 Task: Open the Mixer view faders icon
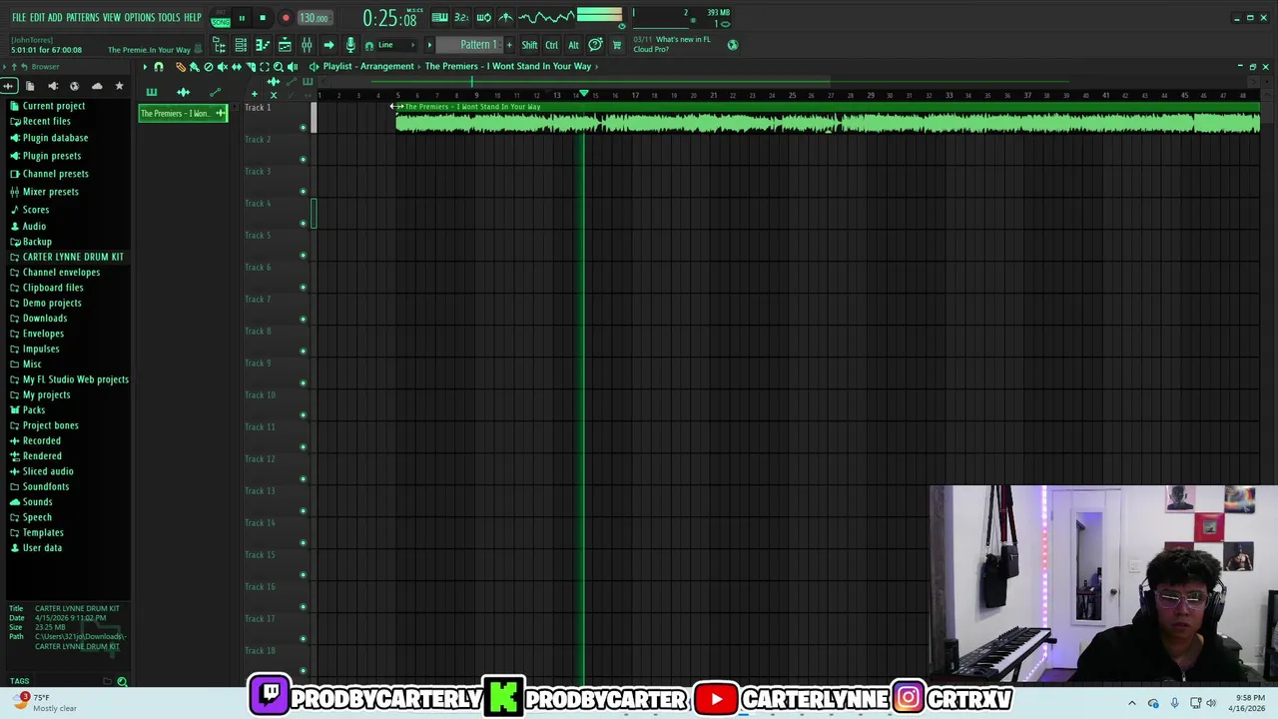coord(307,45)
